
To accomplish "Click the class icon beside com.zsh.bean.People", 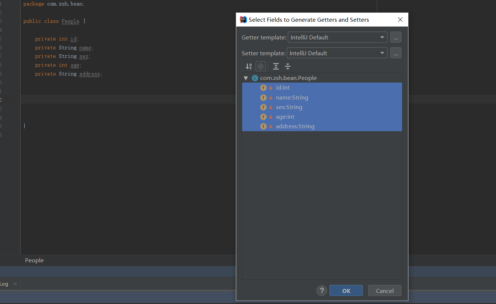I will tap(255, 78).
